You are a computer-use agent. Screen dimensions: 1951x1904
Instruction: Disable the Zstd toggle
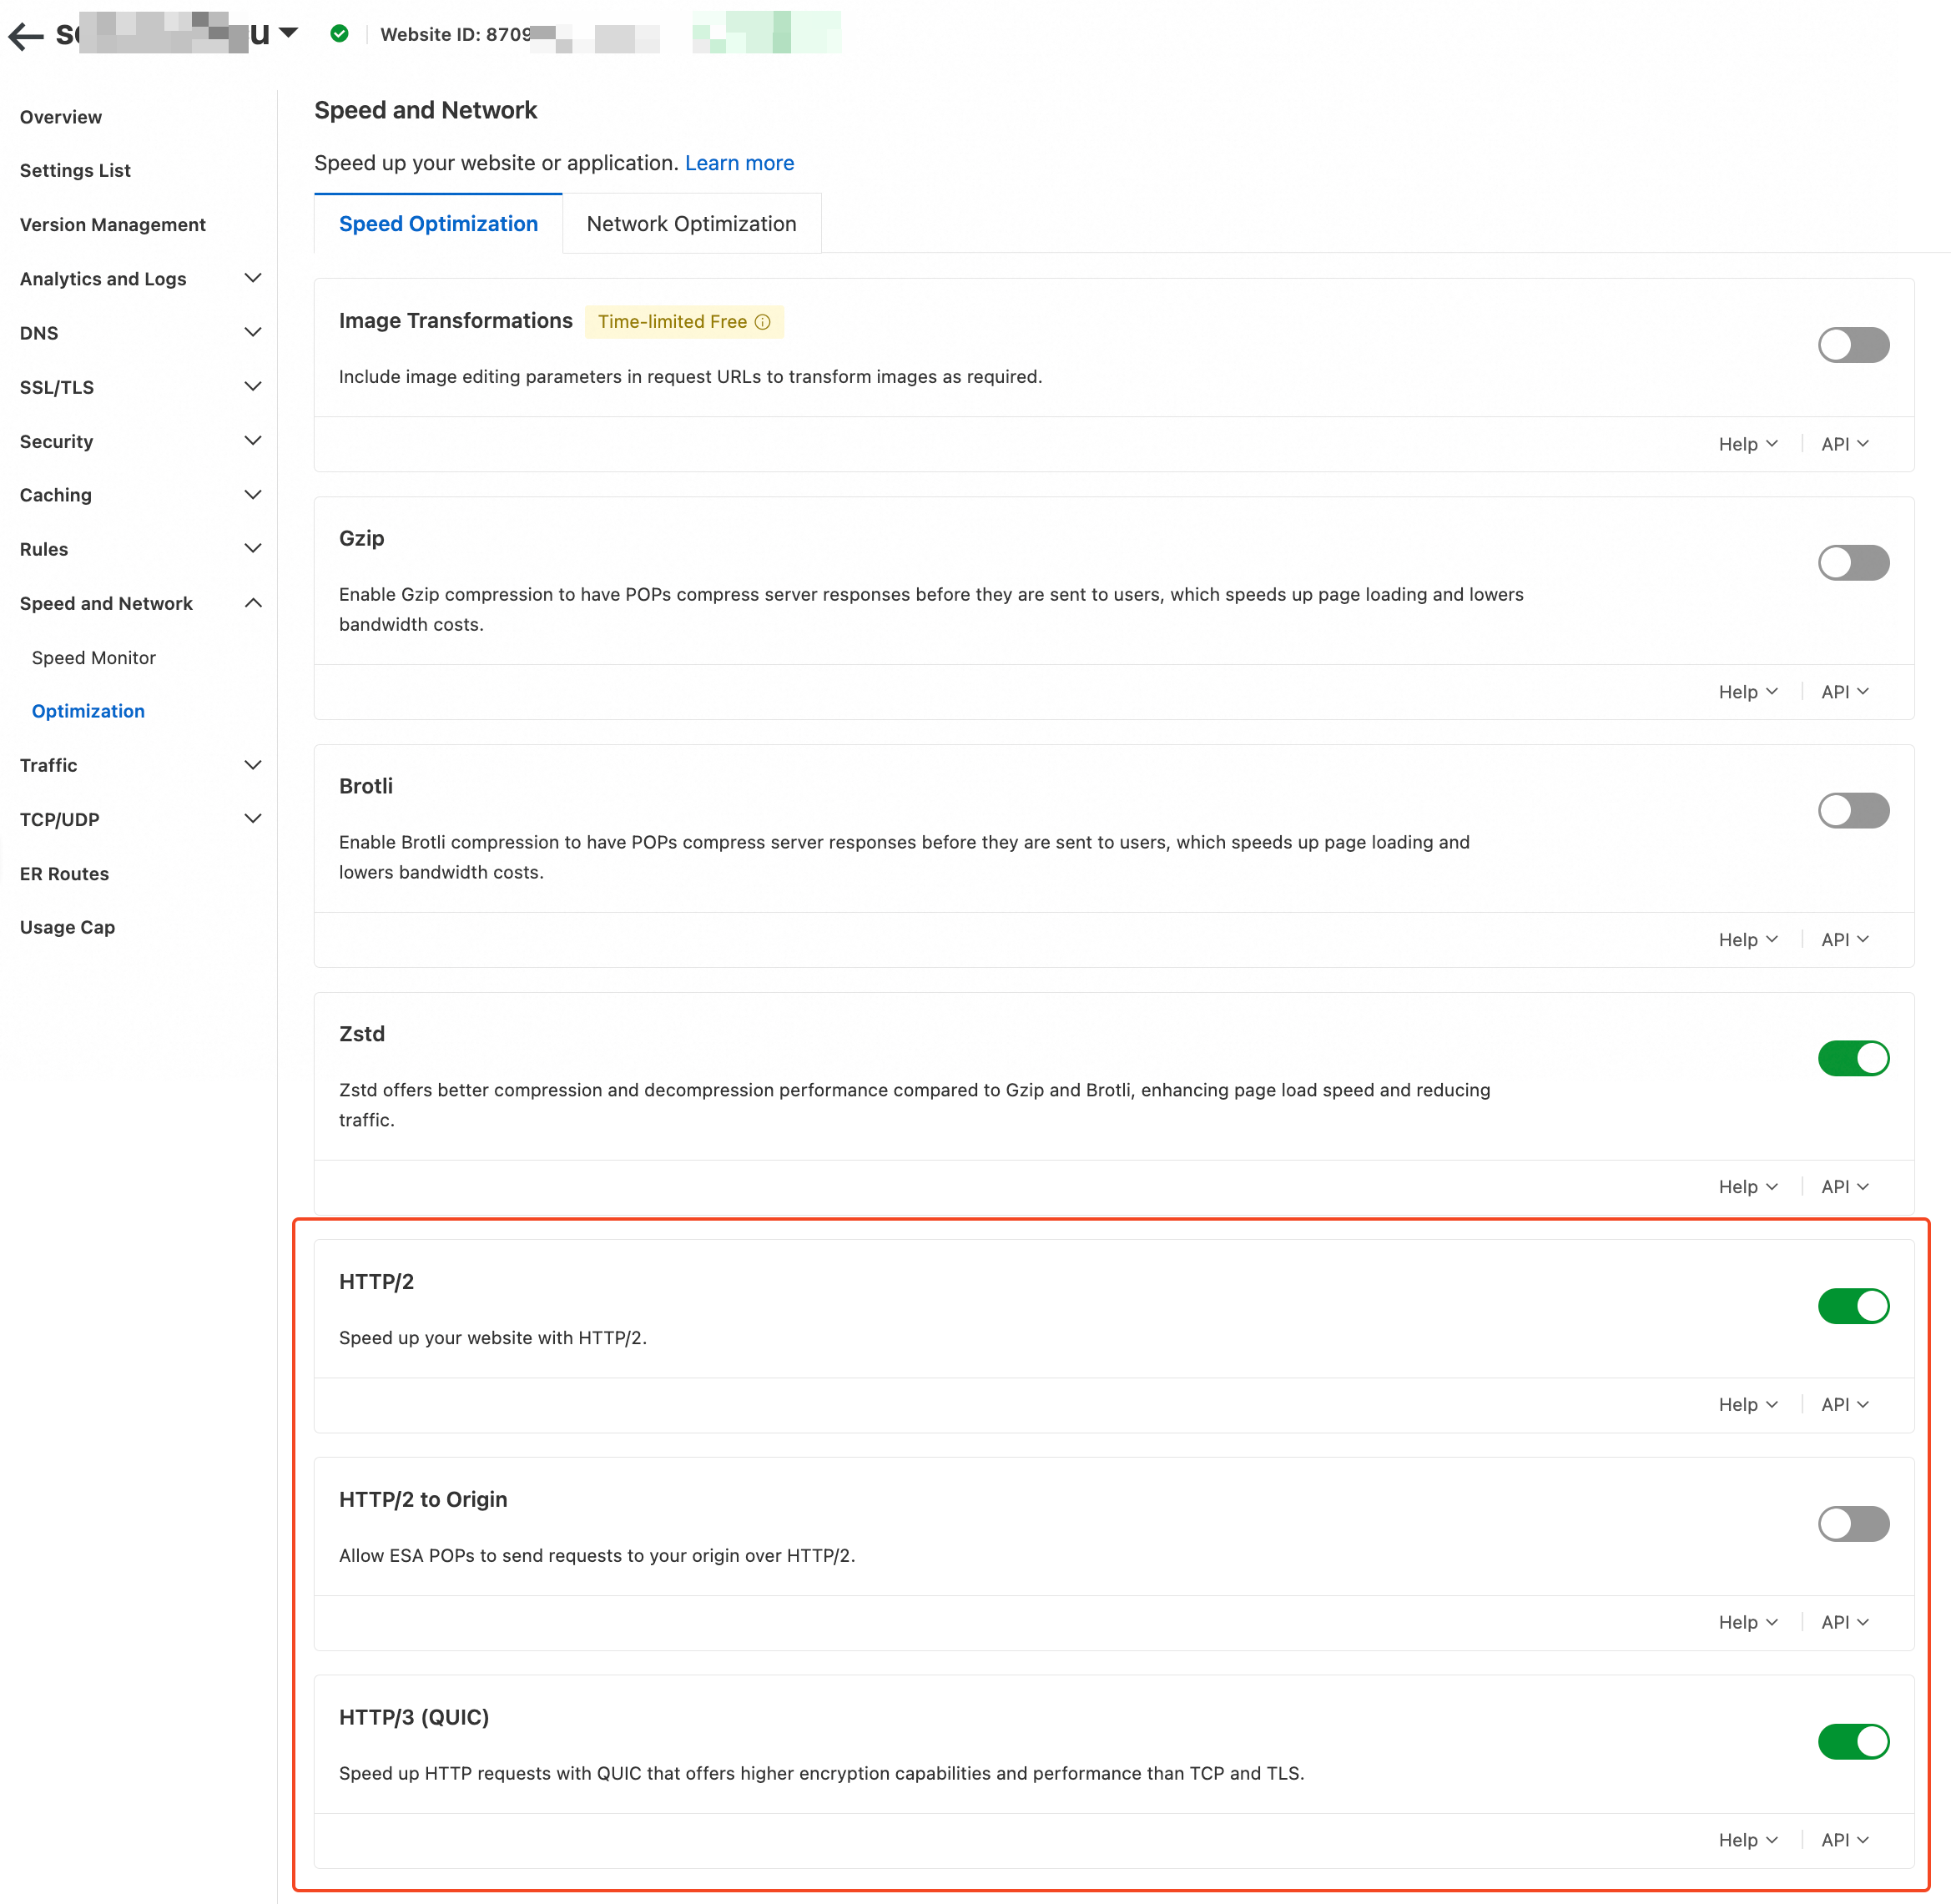pos(1852,1058)
